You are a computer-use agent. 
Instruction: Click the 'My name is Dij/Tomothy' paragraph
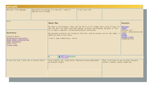click(x=84, y=29)
